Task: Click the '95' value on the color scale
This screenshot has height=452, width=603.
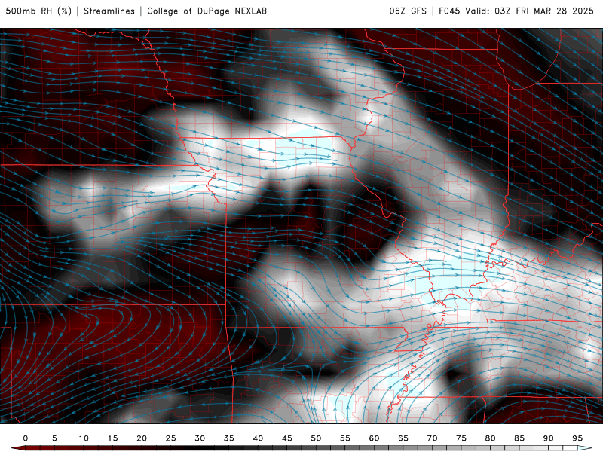Action: pyautogui.click(x=577, y=438)
